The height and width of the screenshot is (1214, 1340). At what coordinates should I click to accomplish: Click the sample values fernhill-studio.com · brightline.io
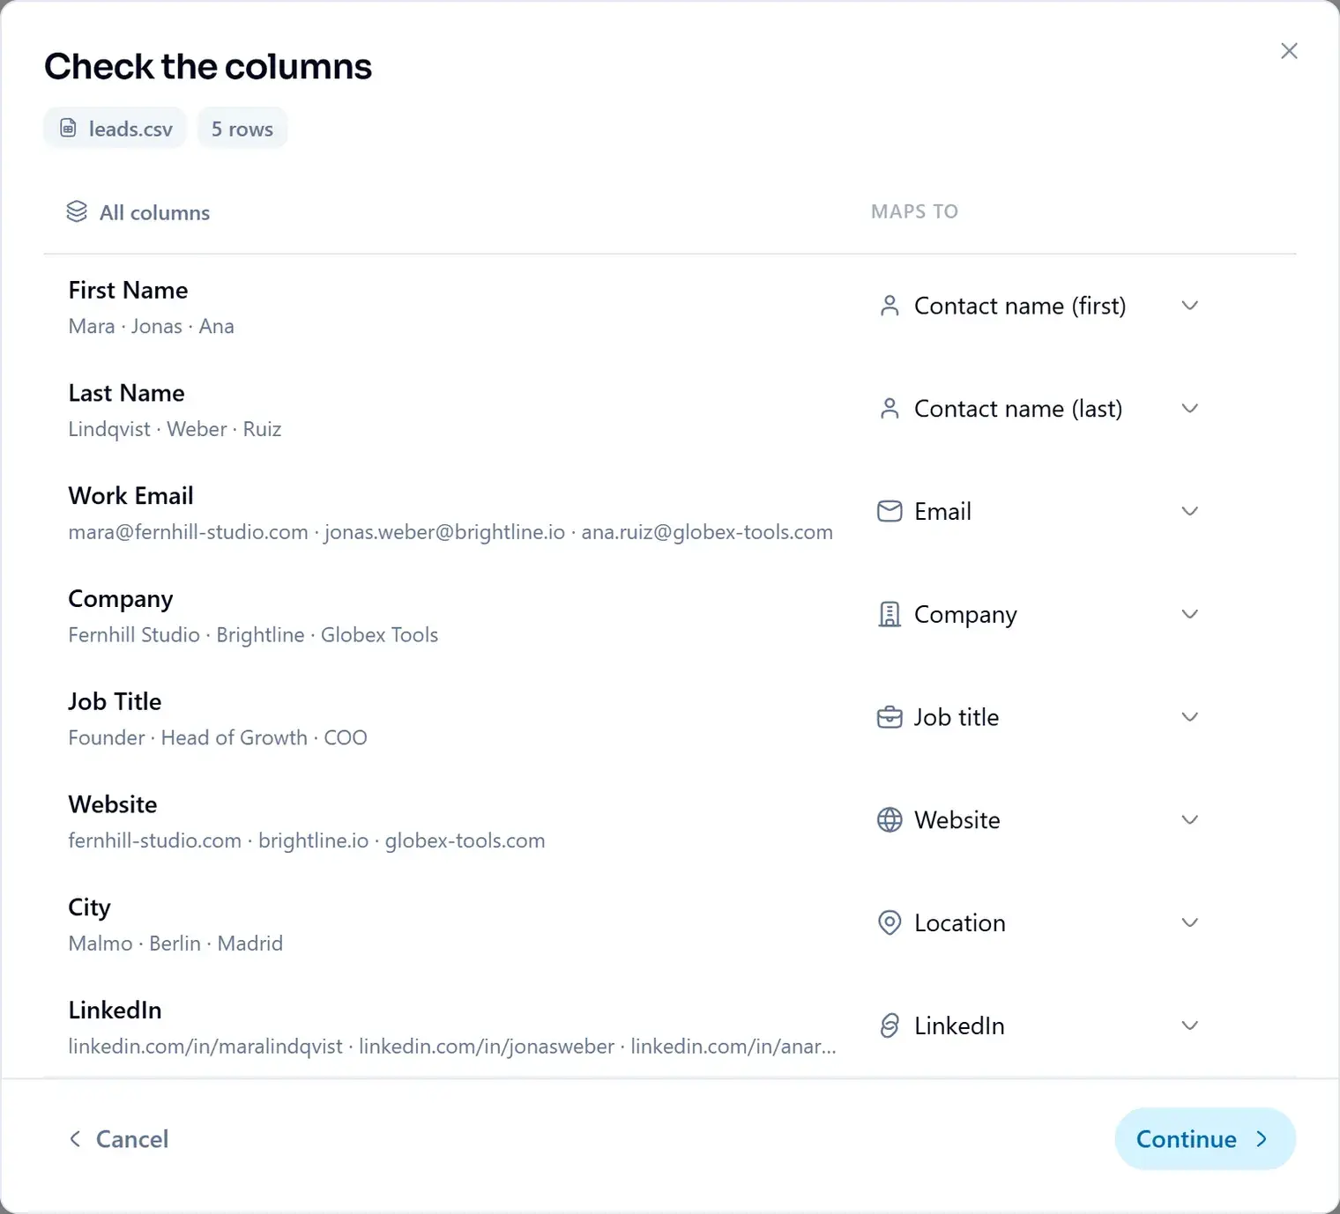click(307, 840)
